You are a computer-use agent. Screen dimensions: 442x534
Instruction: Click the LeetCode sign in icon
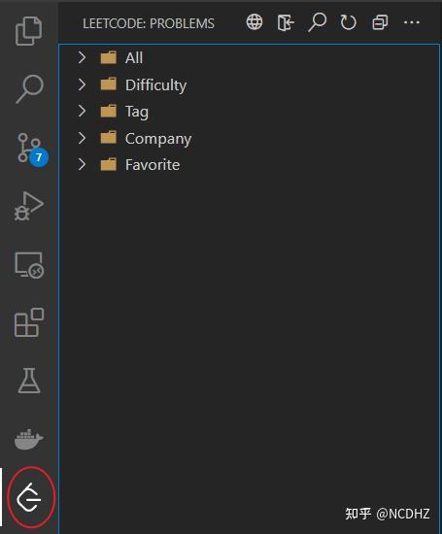[x=286, y=23]
